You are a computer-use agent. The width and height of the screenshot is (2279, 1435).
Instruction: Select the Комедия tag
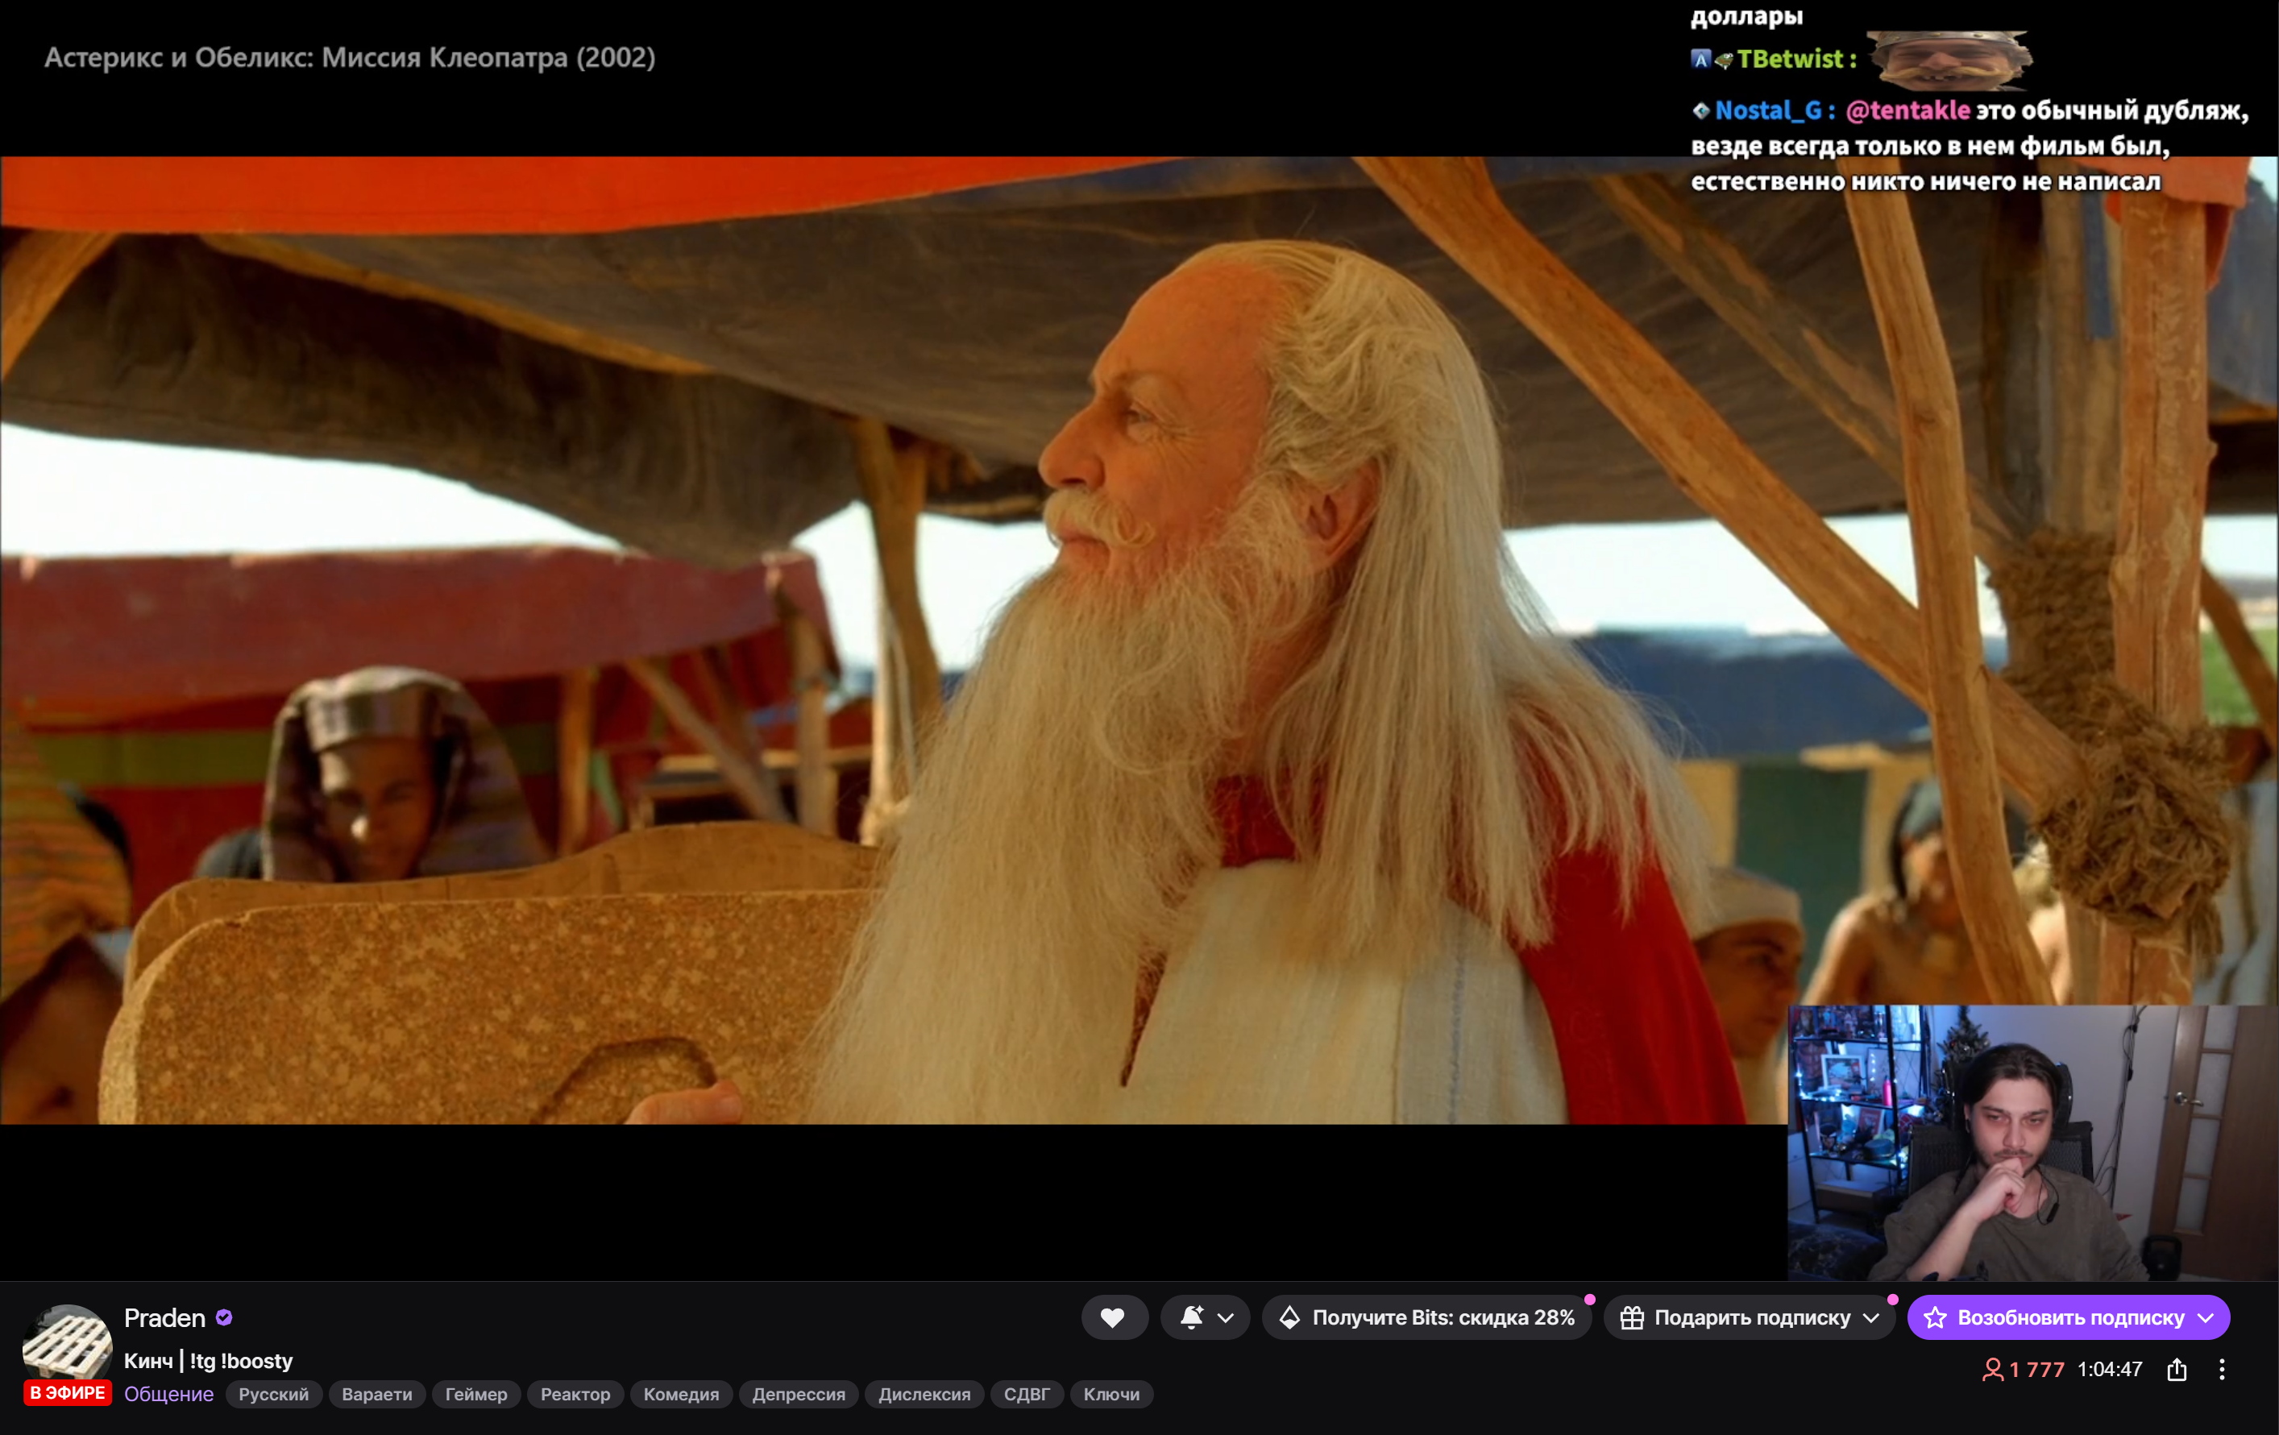click(x=680, y=1394)
